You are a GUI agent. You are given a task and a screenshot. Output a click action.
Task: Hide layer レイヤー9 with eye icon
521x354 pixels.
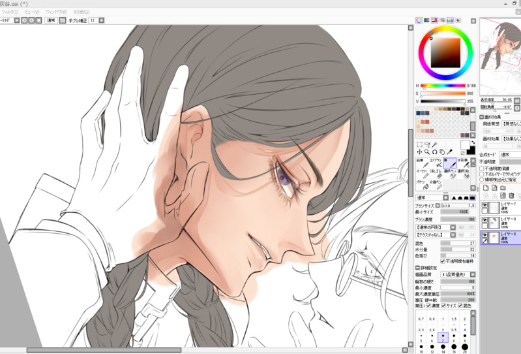coord(484,220)
